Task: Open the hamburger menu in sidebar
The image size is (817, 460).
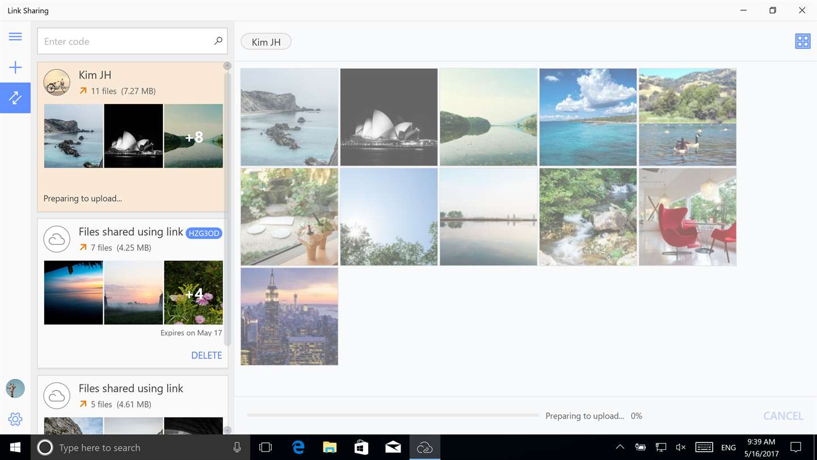Action: click(x=15, y=37)
